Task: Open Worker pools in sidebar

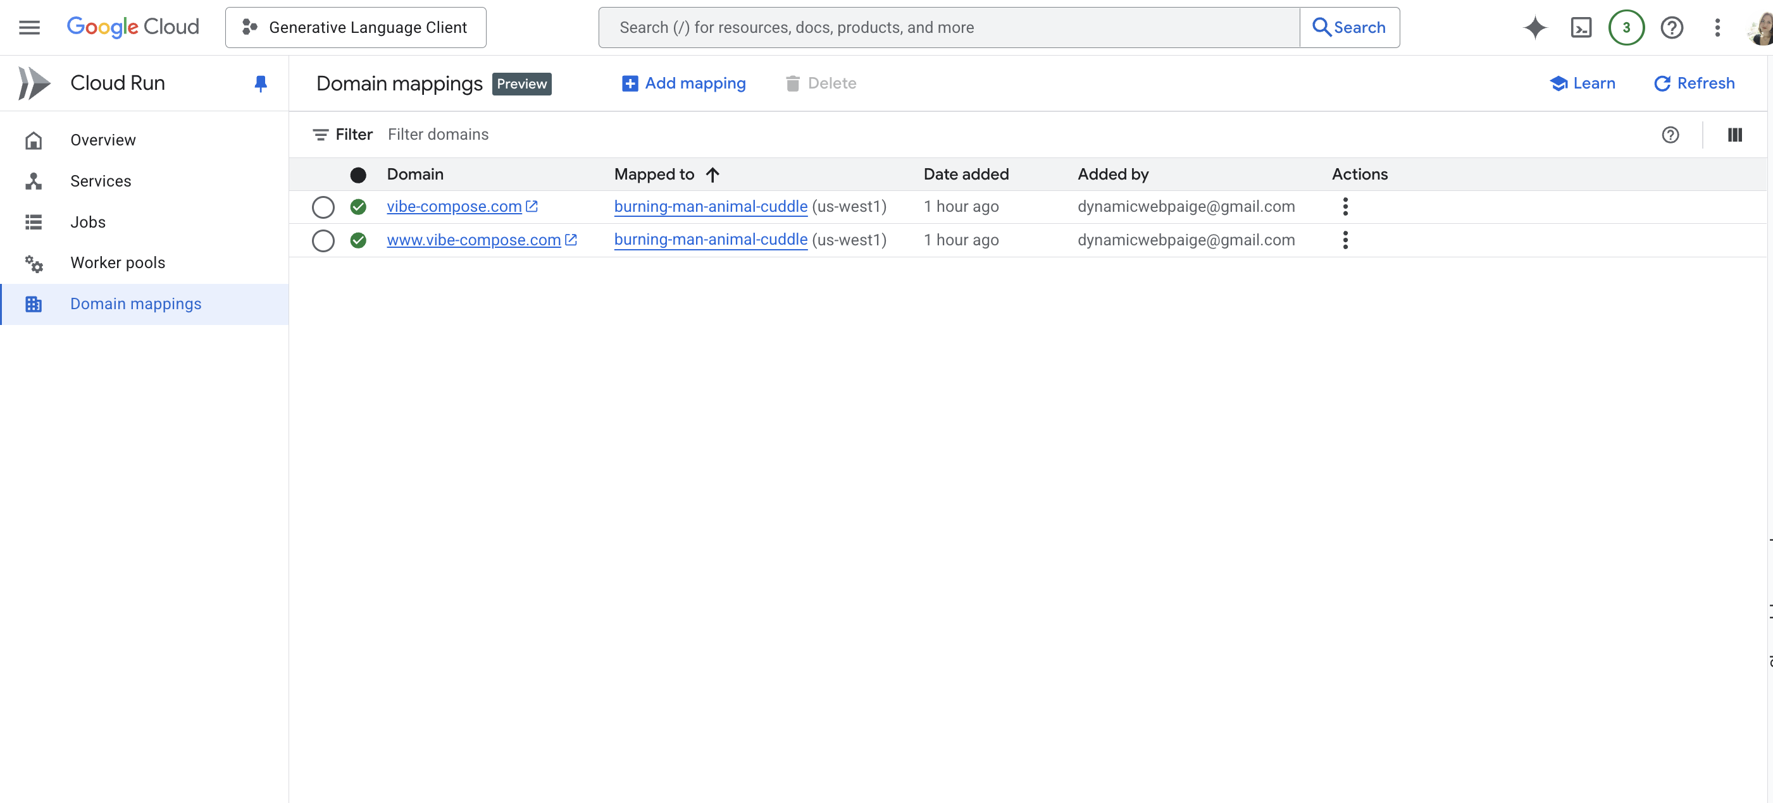Action: (118, 262)
